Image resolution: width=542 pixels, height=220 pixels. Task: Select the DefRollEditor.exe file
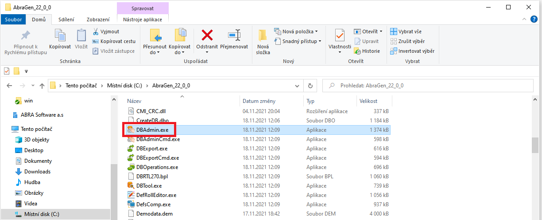coord(156,195)
